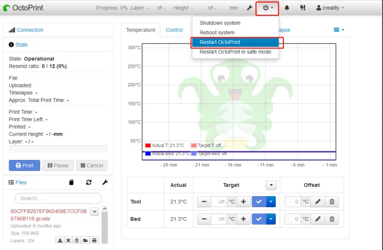Switch to the Control tab
Image resolution: width=383 pixels, height=250 pixels.
pos(174,30)
